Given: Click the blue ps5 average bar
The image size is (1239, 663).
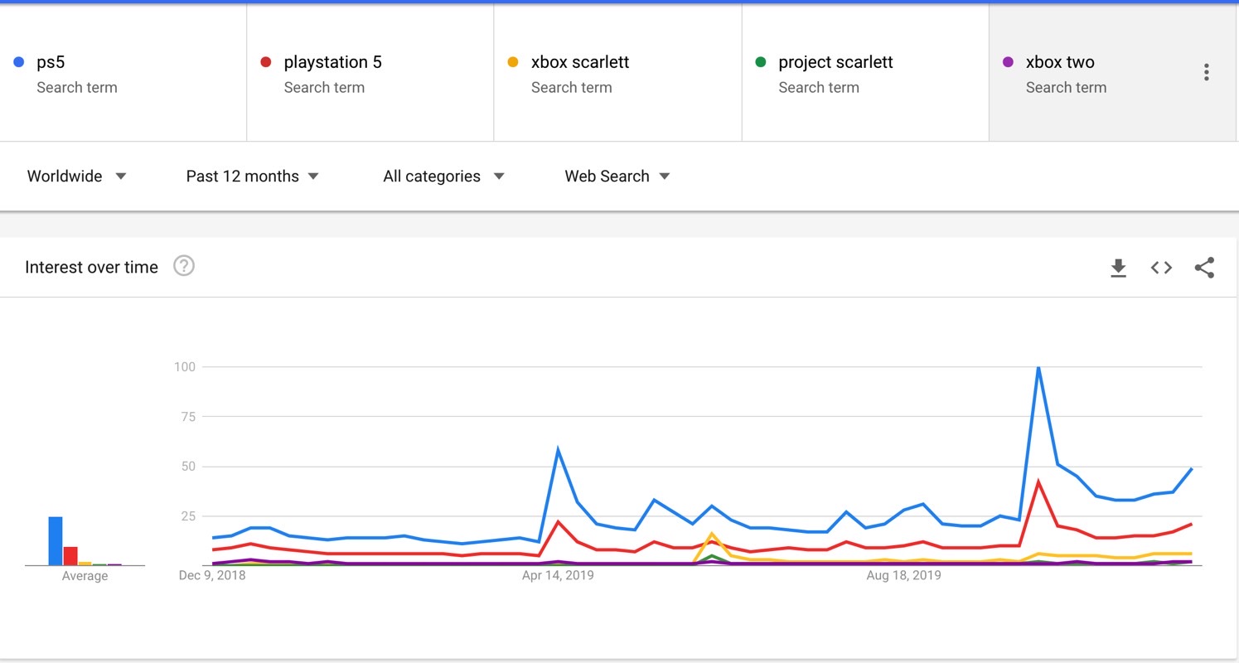Looking at the screenshot, I should 55,540.
